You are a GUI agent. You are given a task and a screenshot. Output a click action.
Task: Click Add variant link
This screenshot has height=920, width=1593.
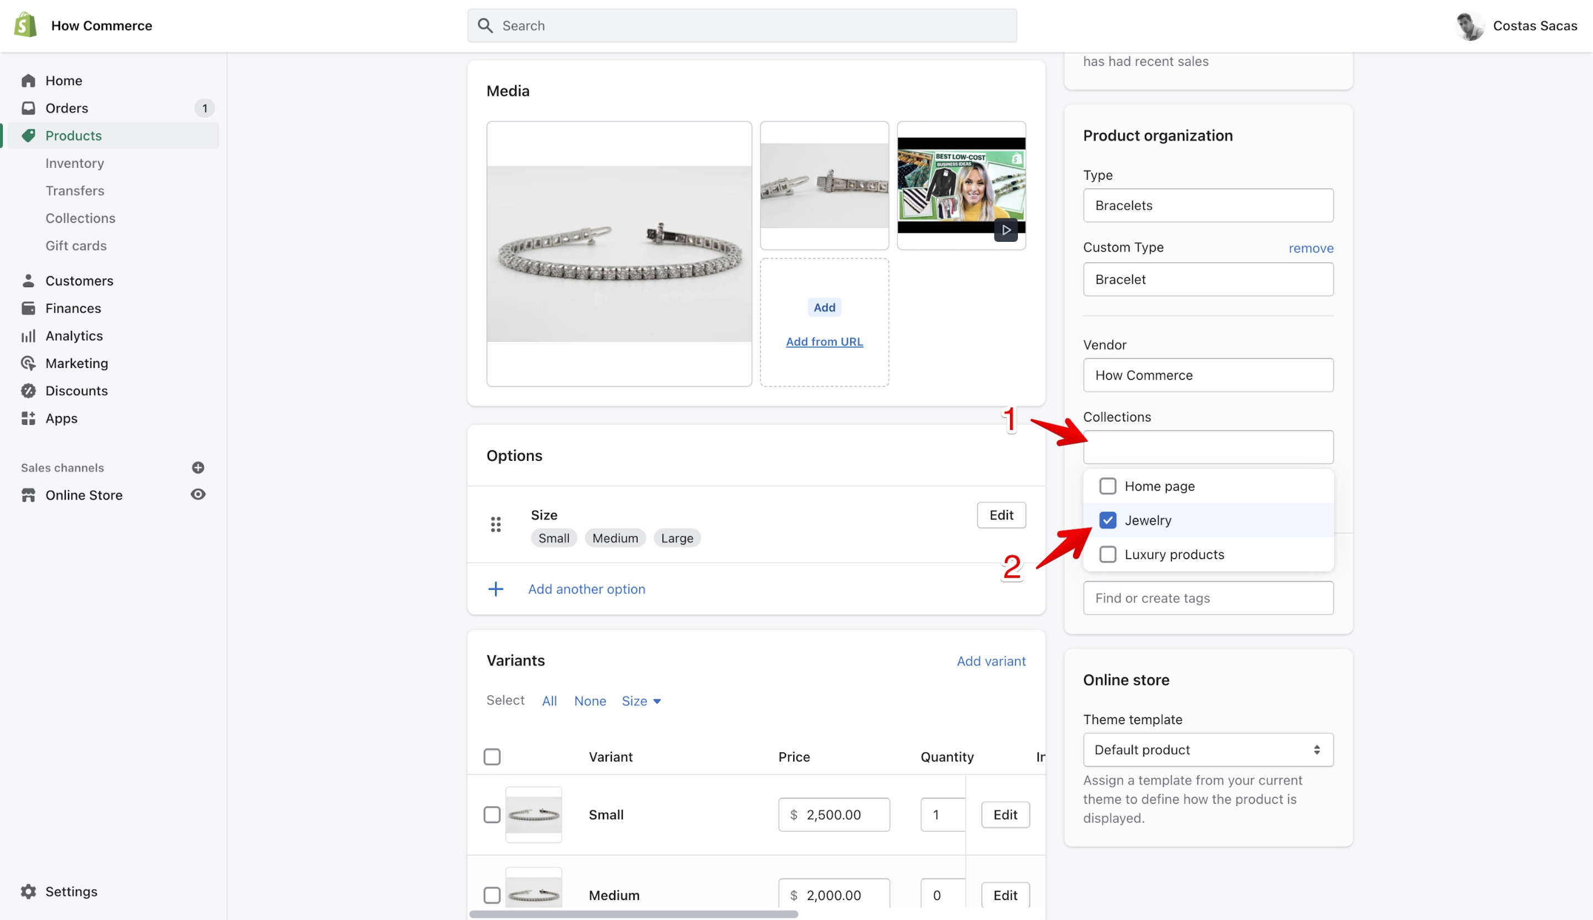pyautogui.click(x=991, y=661)
